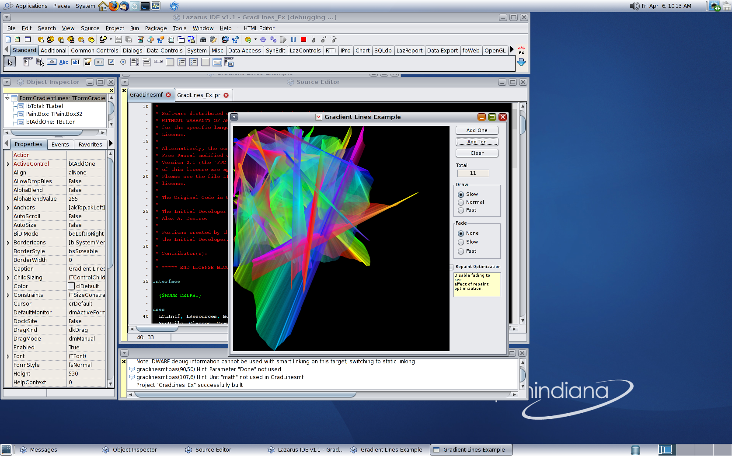Expand the ChildSizing property

(x=8, y=278)
